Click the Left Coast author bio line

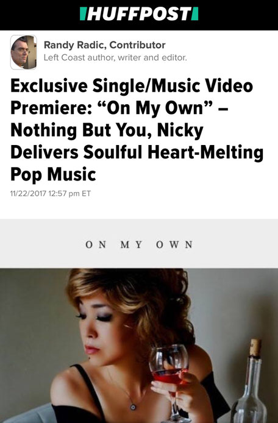pyautogui.click(x=115, y=57)
